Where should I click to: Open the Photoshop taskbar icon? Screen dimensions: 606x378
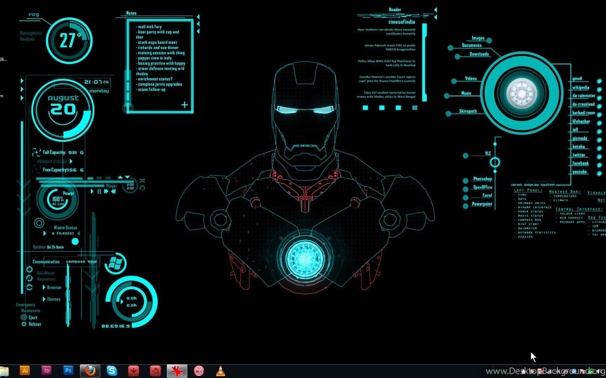click(68, 370)
